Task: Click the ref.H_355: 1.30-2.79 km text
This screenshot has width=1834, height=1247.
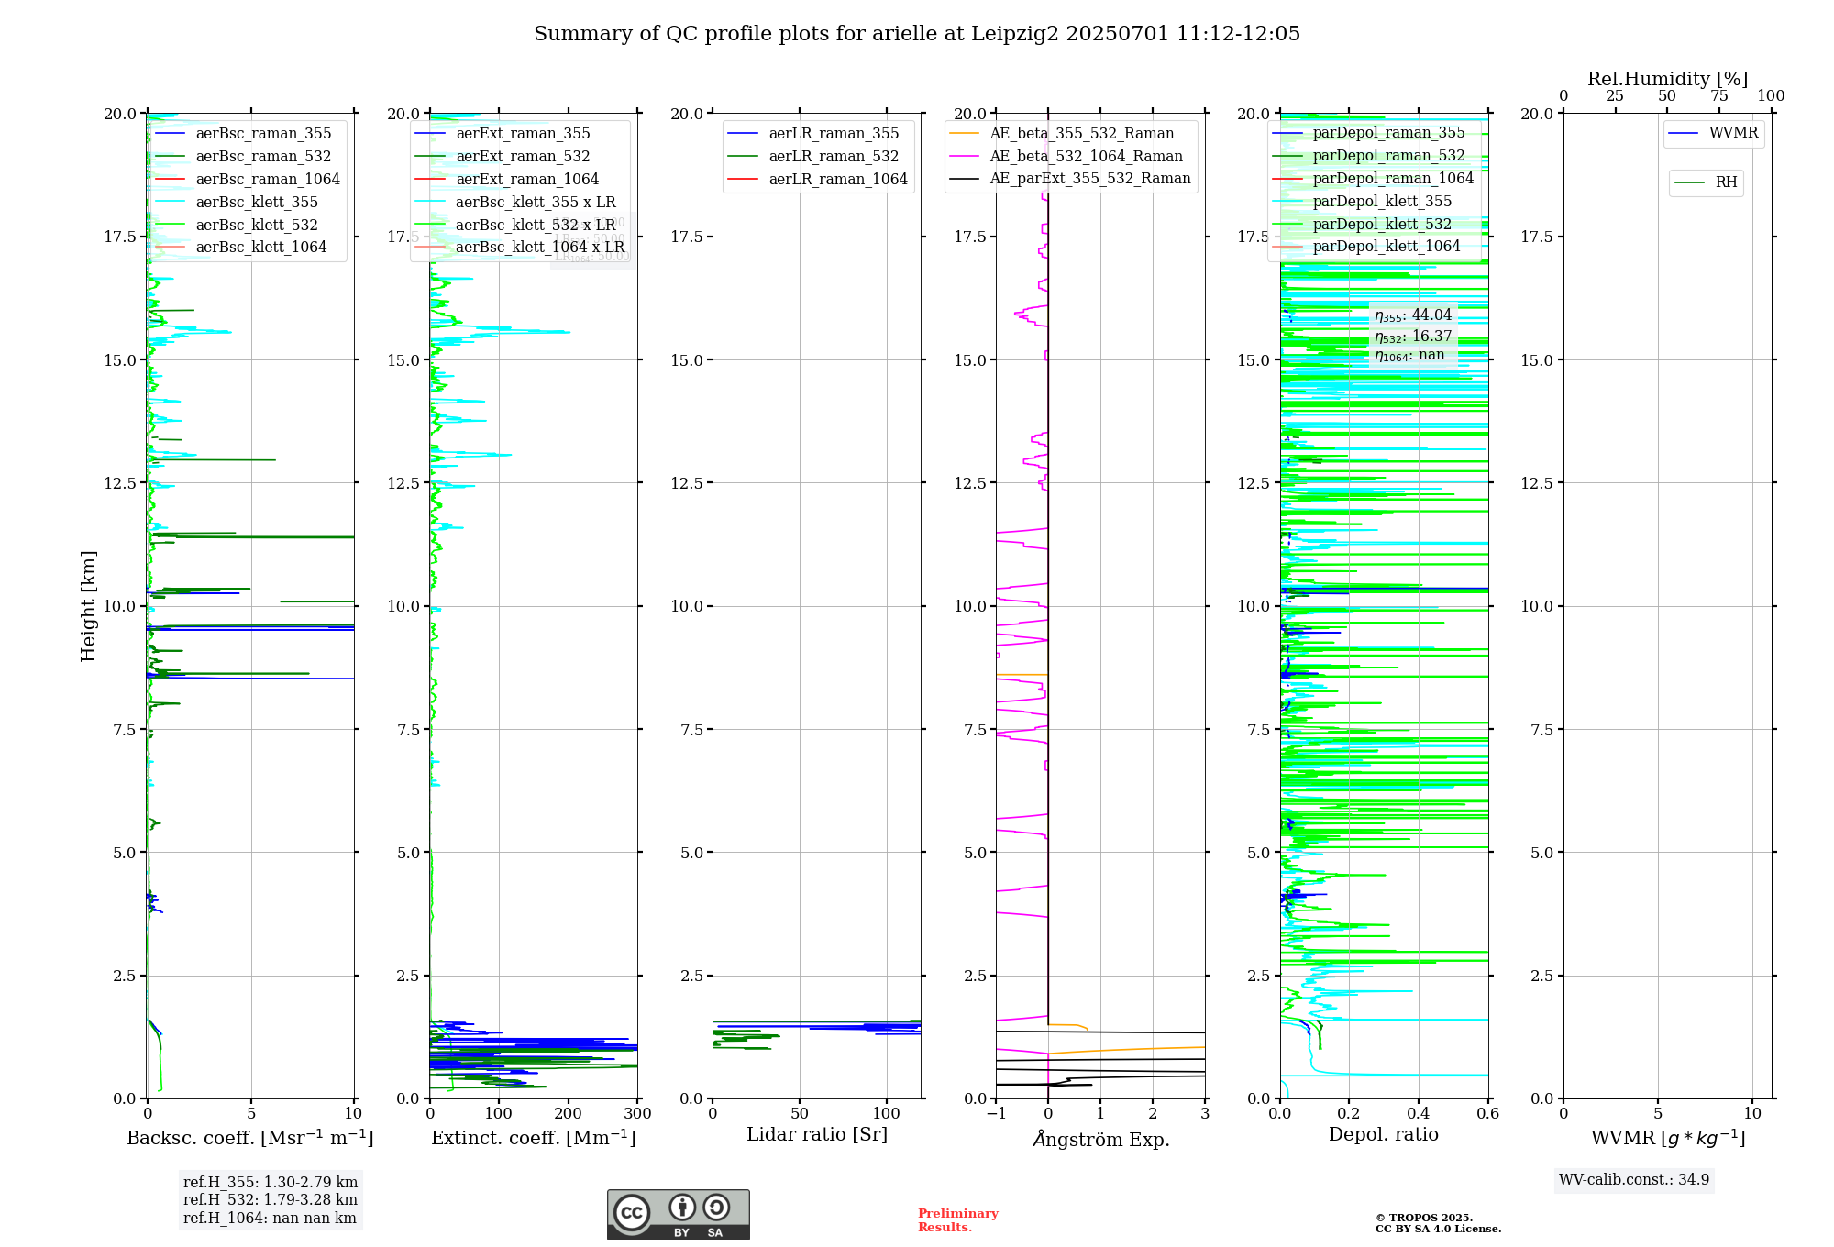Action: tap(271, 1182)
